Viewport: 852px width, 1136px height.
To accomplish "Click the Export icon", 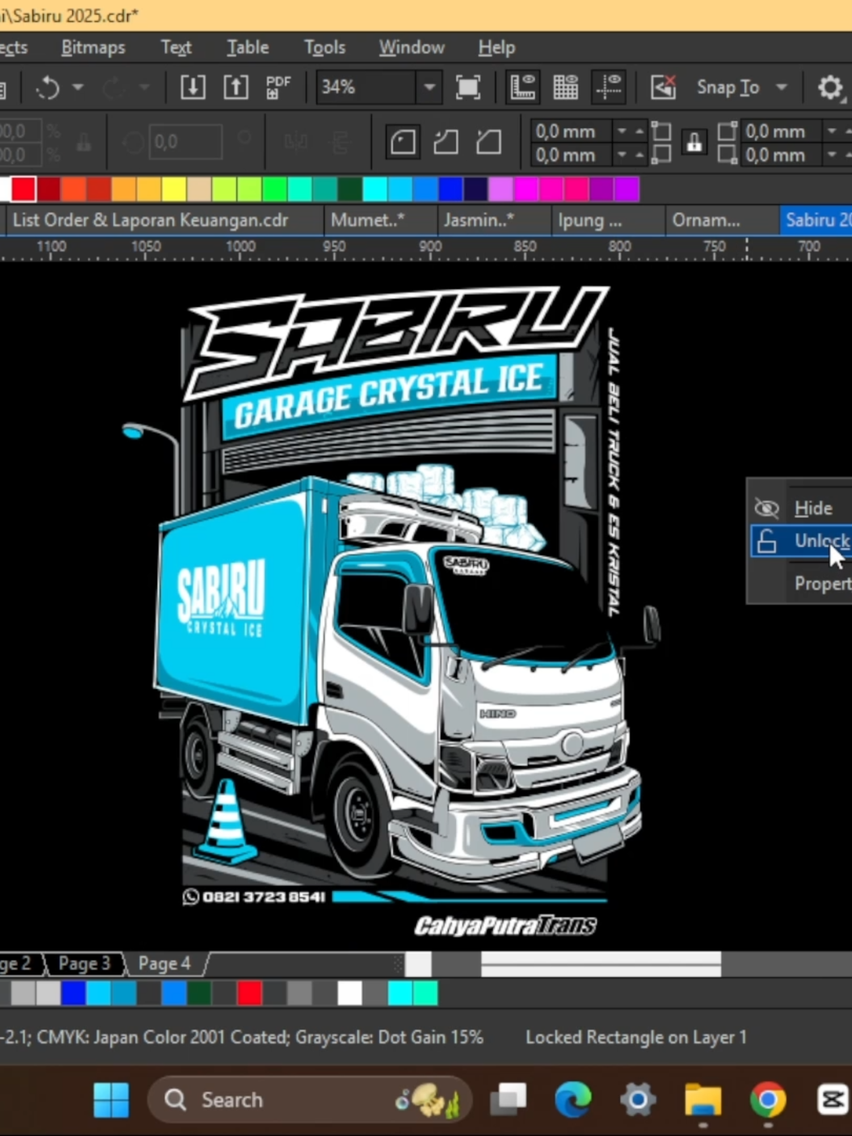I will [236, 87].
